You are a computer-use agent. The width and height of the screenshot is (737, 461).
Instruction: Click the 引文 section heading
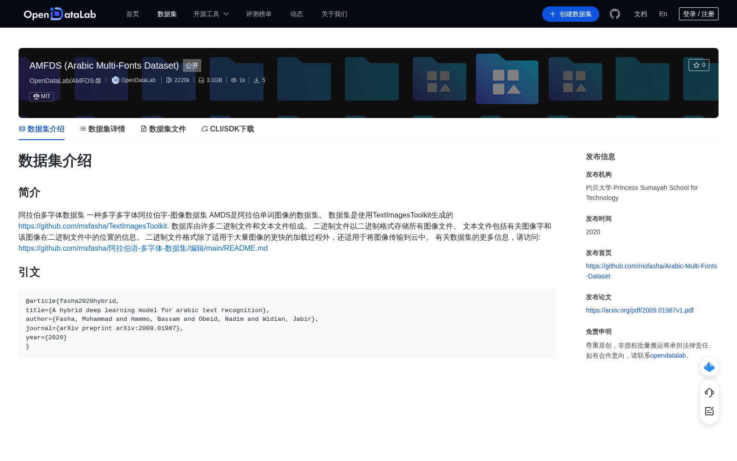pyautogui.click(x=29, y=272)
